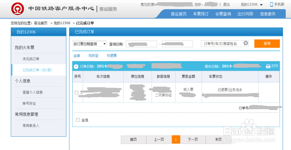Open 已完成订单（改/退） in the sidebar
Viewport: 291px width, 150px height.
(38, 70)
